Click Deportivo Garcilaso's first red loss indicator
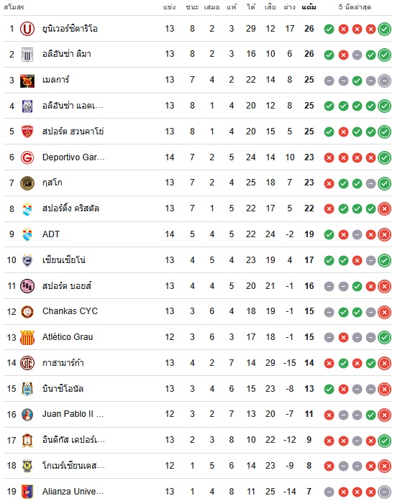This screenshot has height=501, width=405. tap(329, 158)
